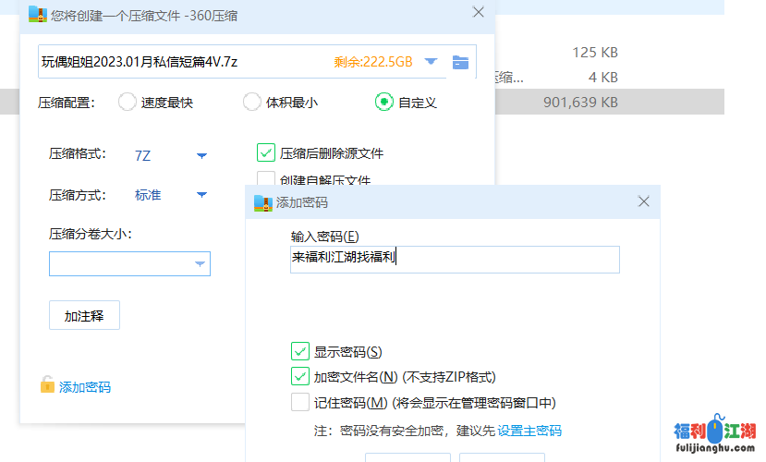Enable the 记住密码 checkbox

300,403
